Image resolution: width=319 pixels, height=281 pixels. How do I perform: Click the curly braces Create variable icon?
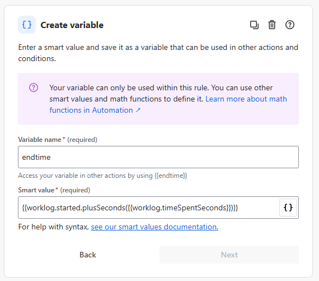point(27,25)
